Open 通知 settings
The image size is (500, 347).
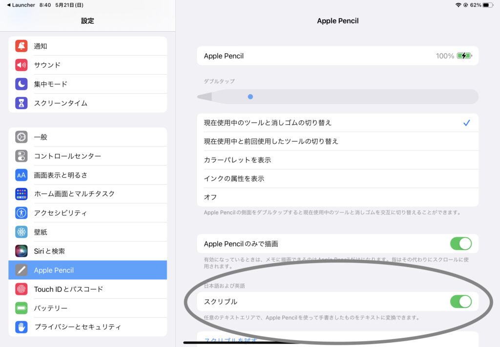pyautogui.click(x=88, y=46)
